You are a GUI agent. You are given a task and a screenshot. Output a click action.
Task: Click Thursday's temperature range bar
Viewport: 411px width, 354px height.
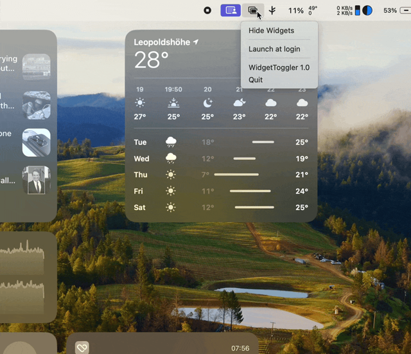pyautogui.click(x=236, y=174)
